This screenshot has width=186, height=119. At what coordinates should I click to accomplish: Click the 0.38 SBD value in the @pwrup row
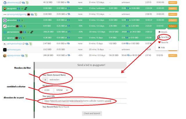pyautogui.click(x=47, y=38)
